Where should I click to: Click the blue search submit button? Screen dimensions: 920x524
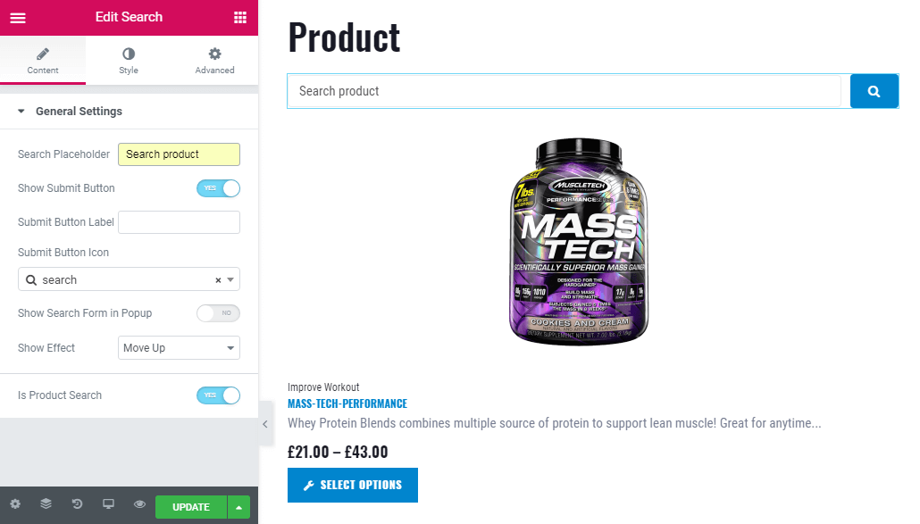click(x=874, y=91)
